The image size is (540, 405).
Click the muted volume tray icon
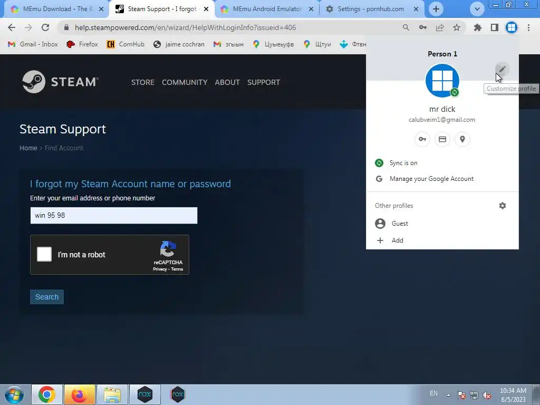(487, 396)
